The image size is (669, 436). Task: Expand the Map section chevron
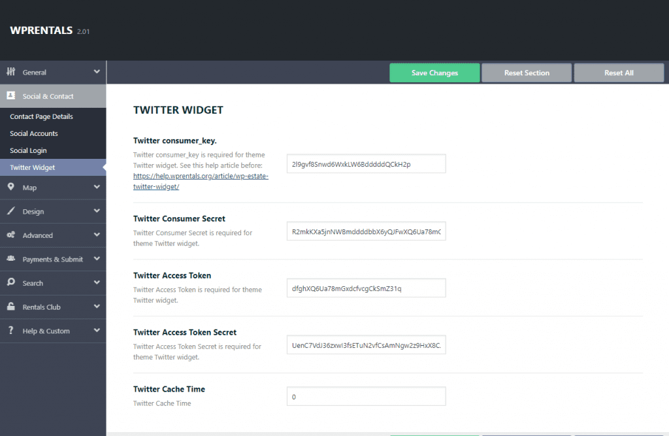tap(97, 187)
